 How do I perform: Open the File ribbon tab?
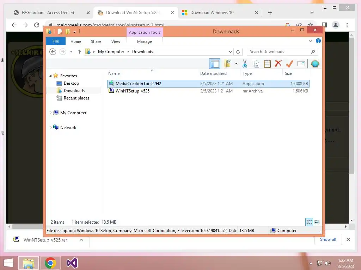click(x=55, y=41)
